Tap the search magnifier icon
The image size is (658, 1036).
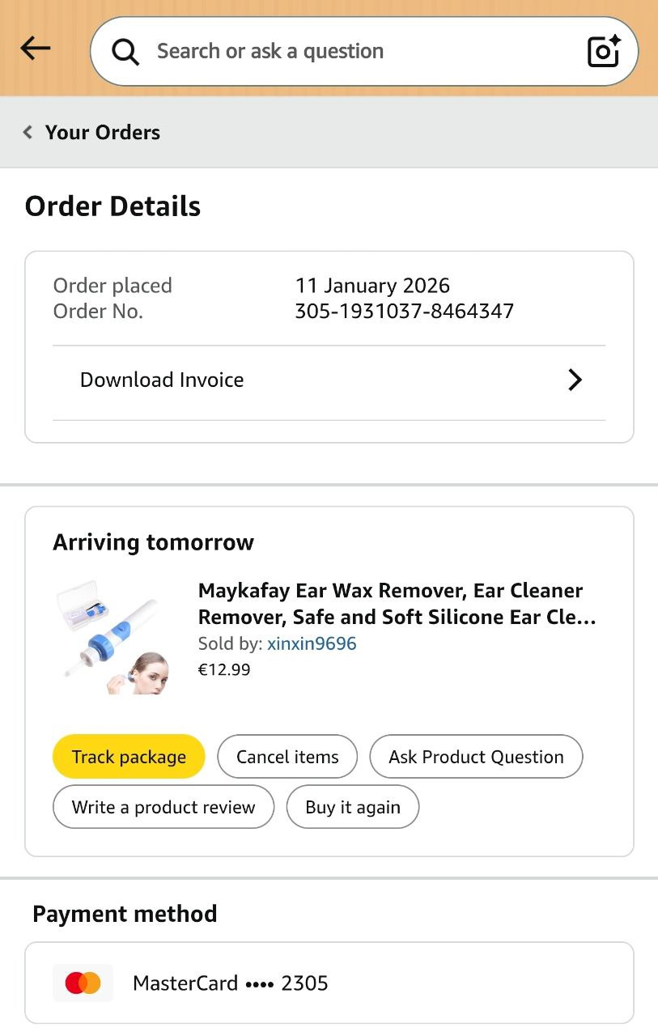point(125,52)
